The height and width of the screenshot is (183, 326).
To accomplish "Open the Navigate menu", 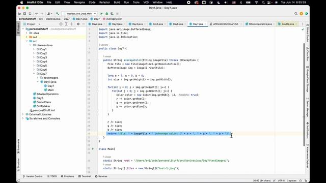I will [x=79, y=3].
